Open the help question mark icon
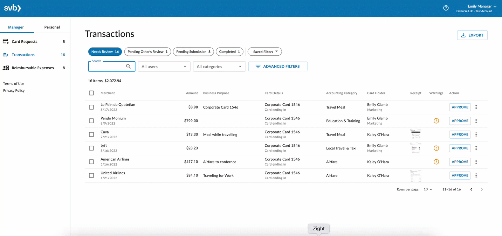Screen dimensions: 502x236 446,8
